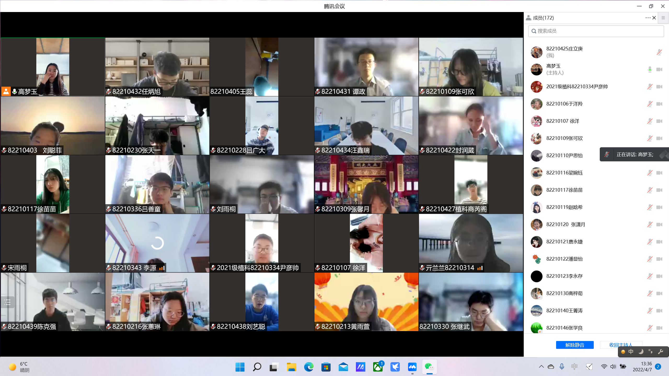Open the members panel more options menu
Screen dimensions: 669x376
pos(648,18)
